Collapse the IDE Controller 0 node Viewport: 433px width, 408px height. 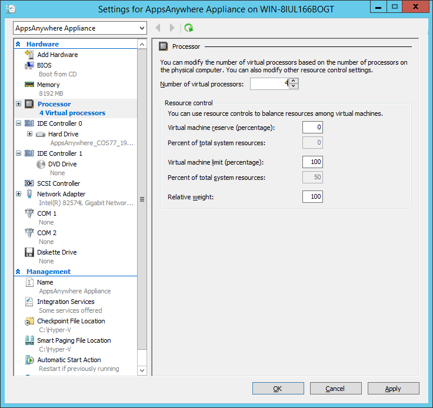[19, 123]
